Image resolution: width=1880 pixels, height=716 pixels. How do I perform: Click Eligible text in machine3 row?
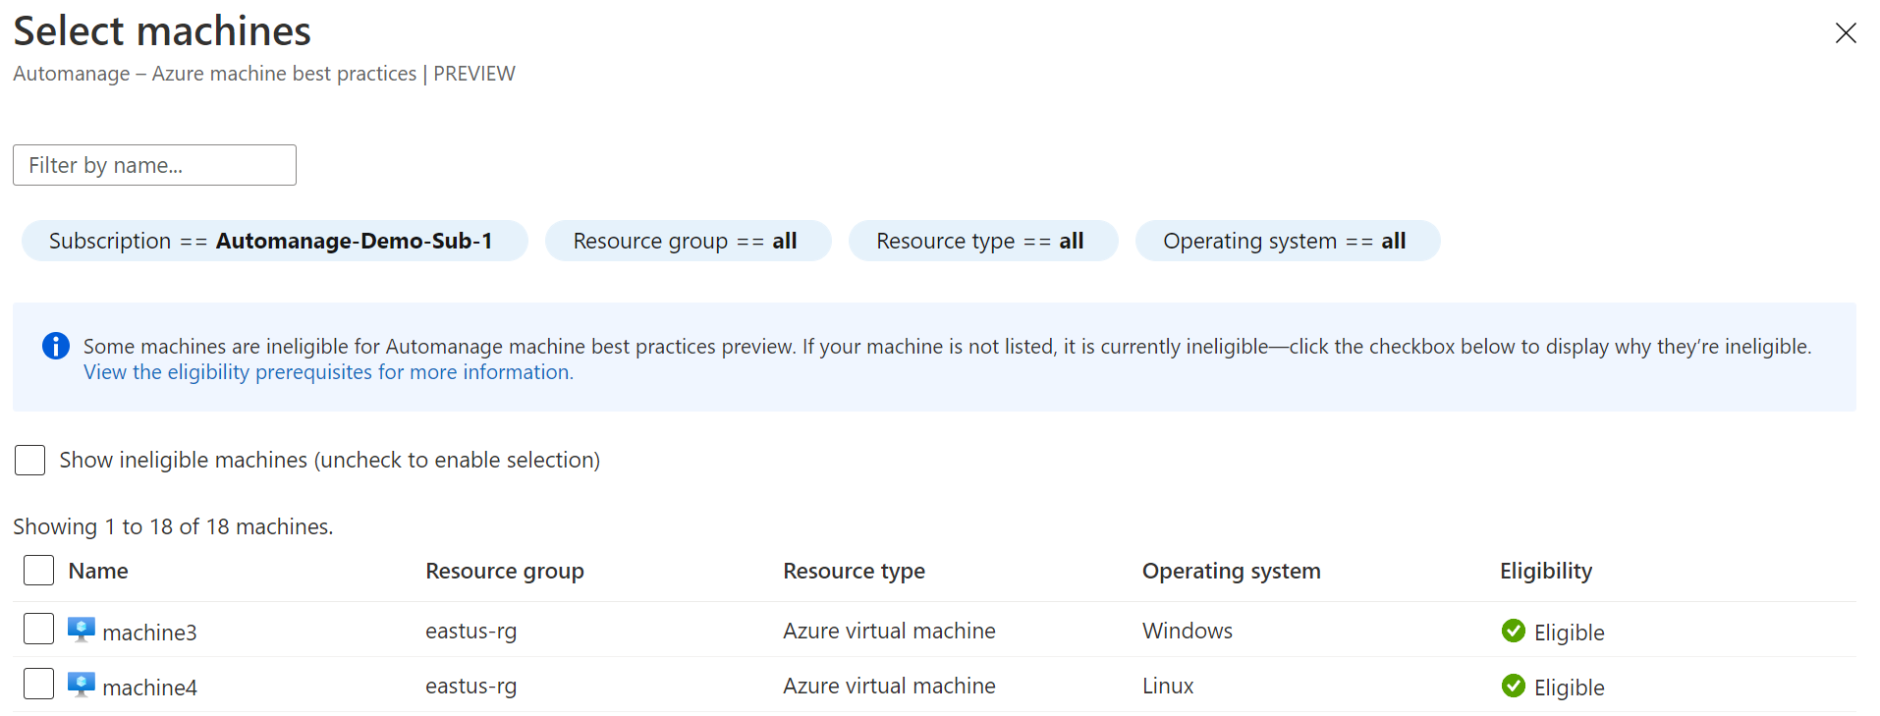tap(1569, 633)
